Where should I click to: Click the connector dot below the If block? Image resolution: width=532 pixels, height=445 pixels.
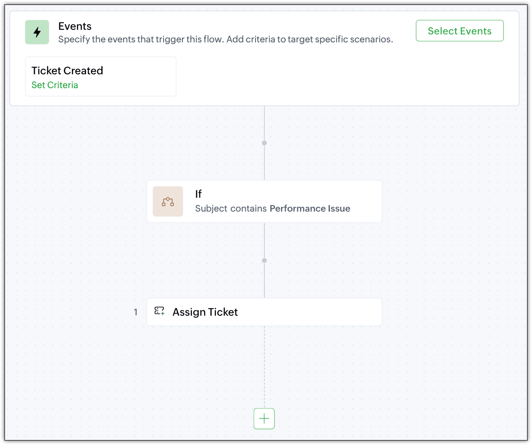click(x=264, y=261)
